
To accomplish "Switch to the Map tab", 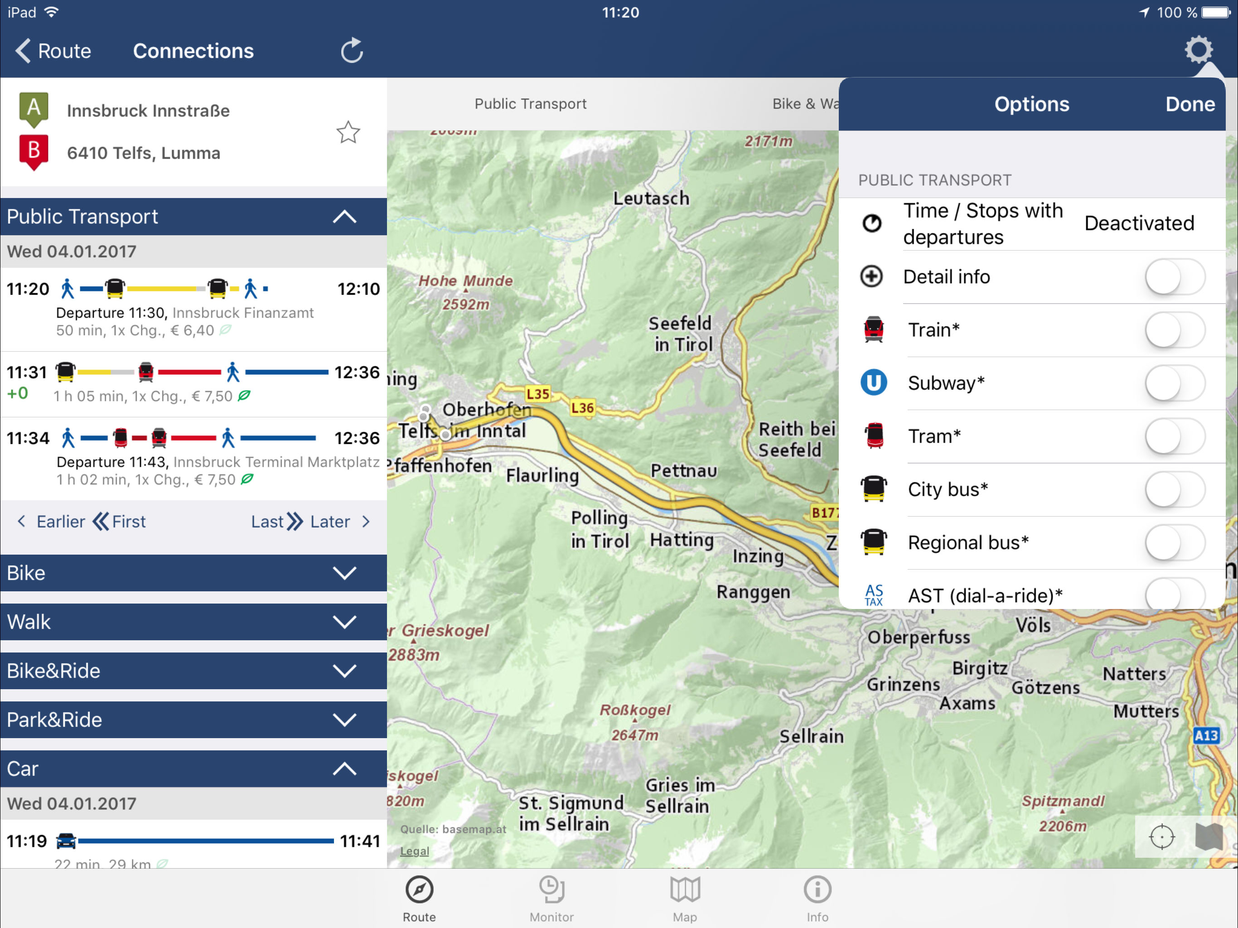I will click(x=685, y=899).
